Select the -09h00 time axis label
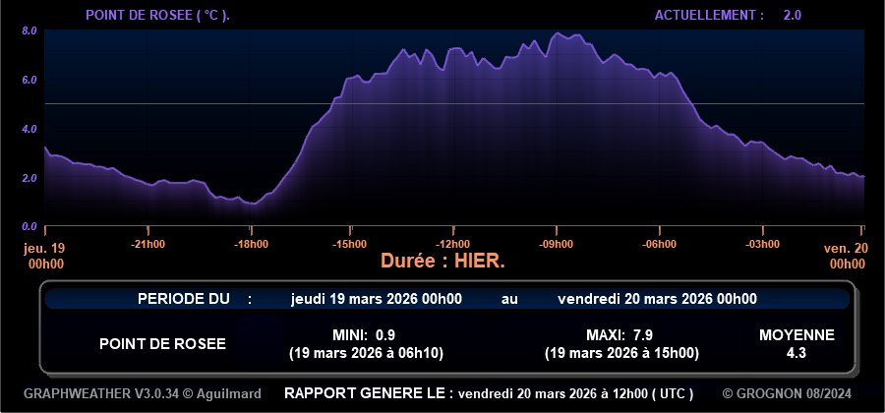Viewport: 885px width, 413px height. coord(556,244)
